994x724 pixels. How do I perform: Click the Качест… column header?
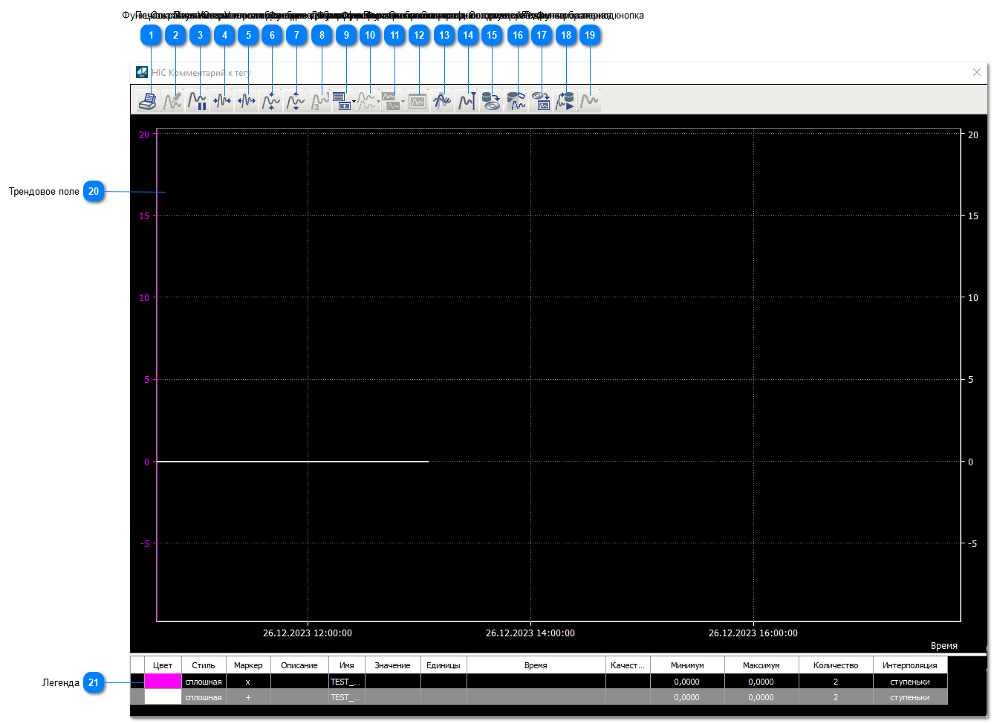point(628,665)
